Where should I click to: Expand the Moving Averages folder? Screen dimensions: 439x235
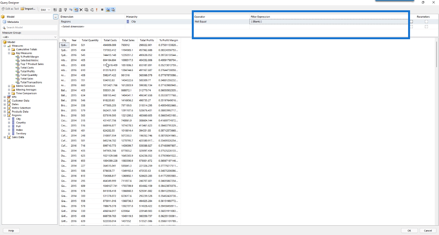point(9,90)
